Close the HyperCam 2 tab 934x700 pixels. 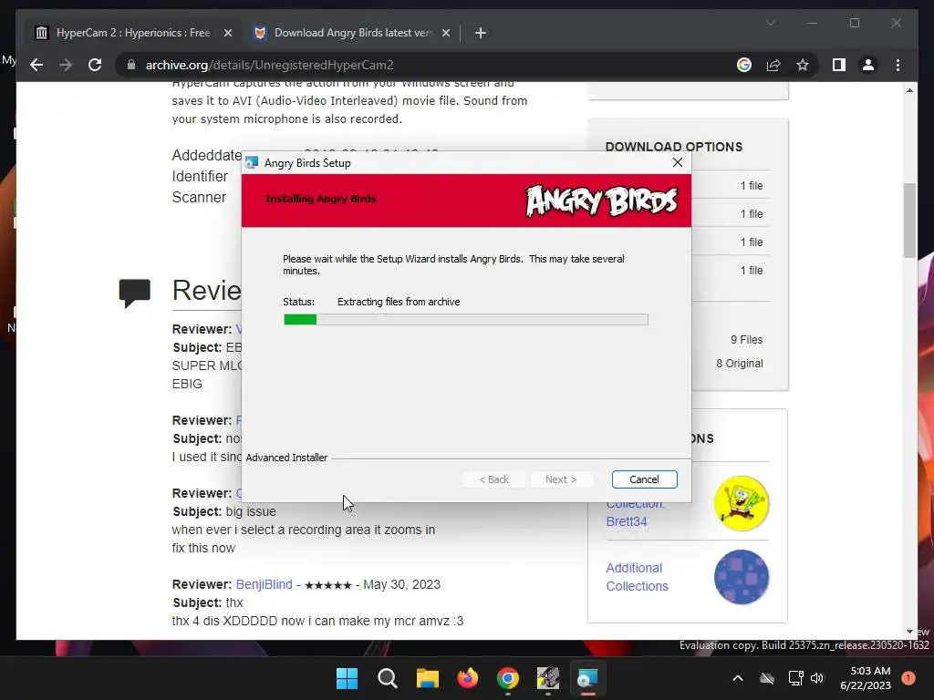[227, 33]
